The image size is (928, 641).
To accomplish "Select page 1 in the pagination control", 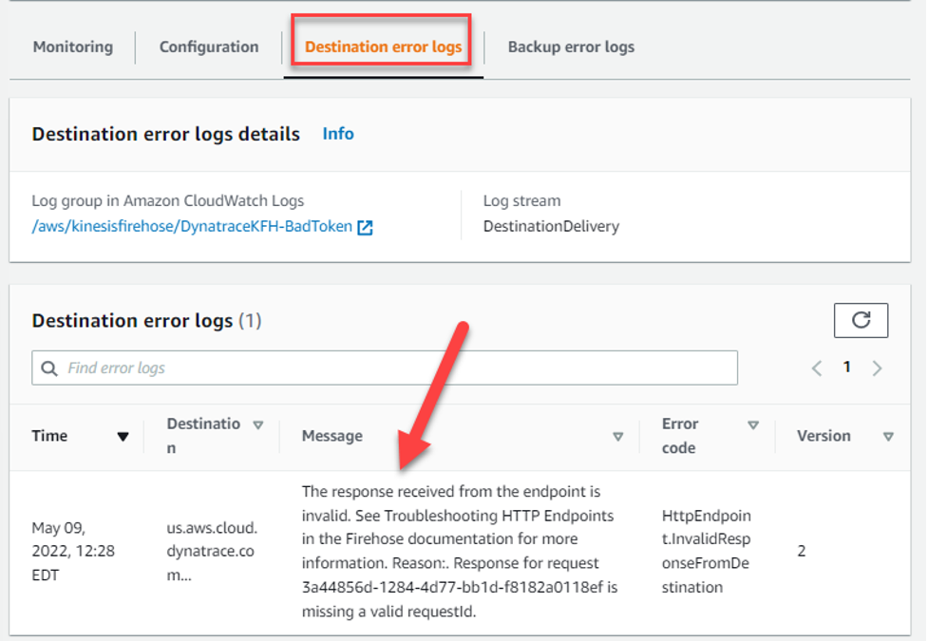I will pos(845,367).
